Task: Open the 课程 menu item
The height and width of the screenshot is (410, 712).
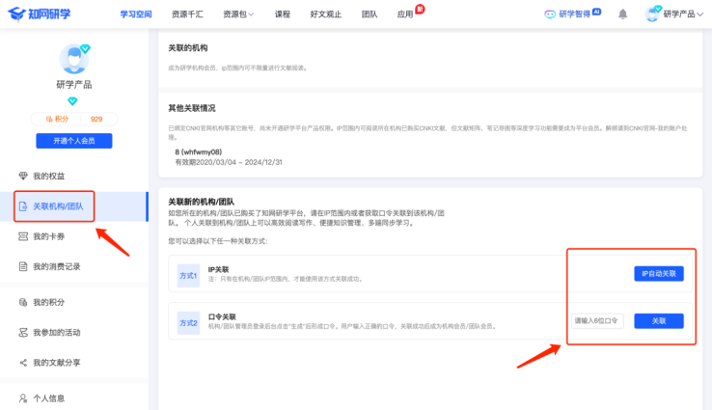Action: coord(282,14)
